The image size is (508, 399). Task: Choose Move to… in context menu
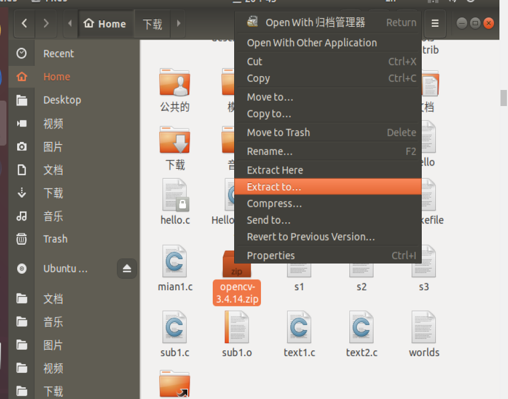pyautogui.click(x=328, y=97)
